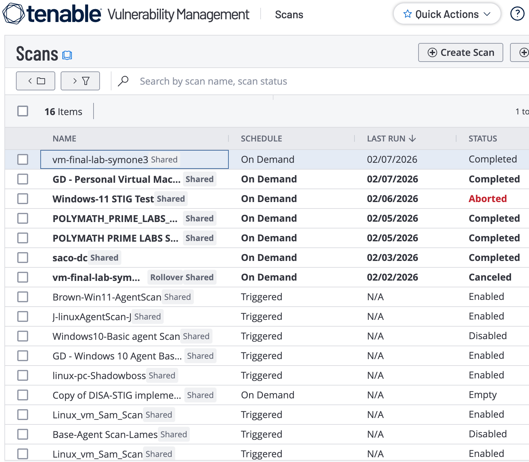Select the Scans navigation menu item

click(289, 15)
